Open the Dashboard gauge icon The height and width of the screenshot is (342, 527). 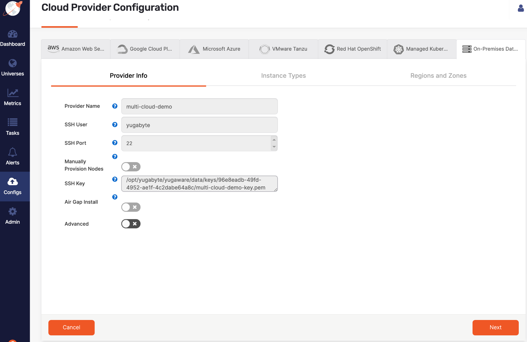coord(12,34)
